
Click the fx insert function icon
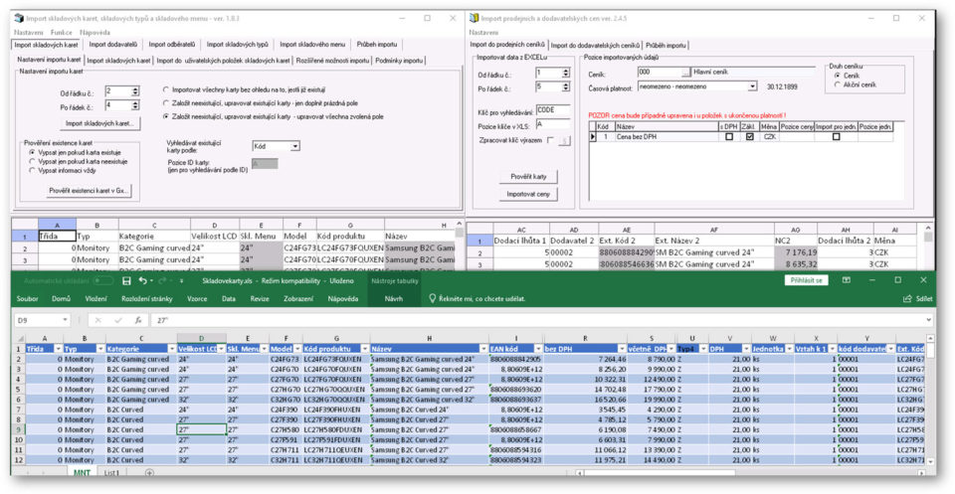(x=135, y=321)
